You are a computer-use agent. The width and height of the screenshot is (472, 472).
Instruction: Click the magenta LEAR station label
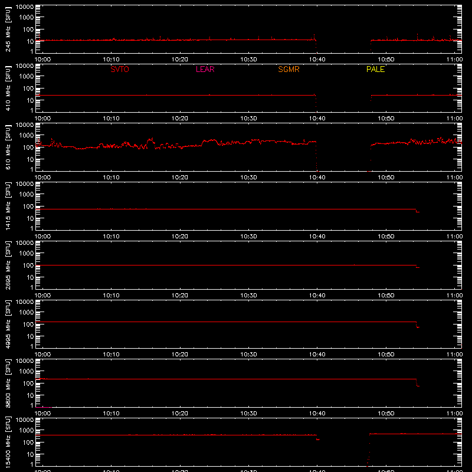coord(205,69)
